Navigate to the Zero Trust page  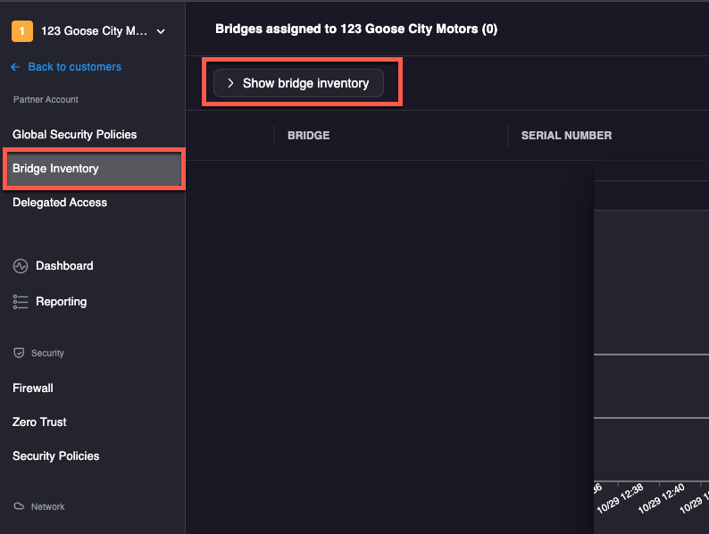(x=39, y=422)
